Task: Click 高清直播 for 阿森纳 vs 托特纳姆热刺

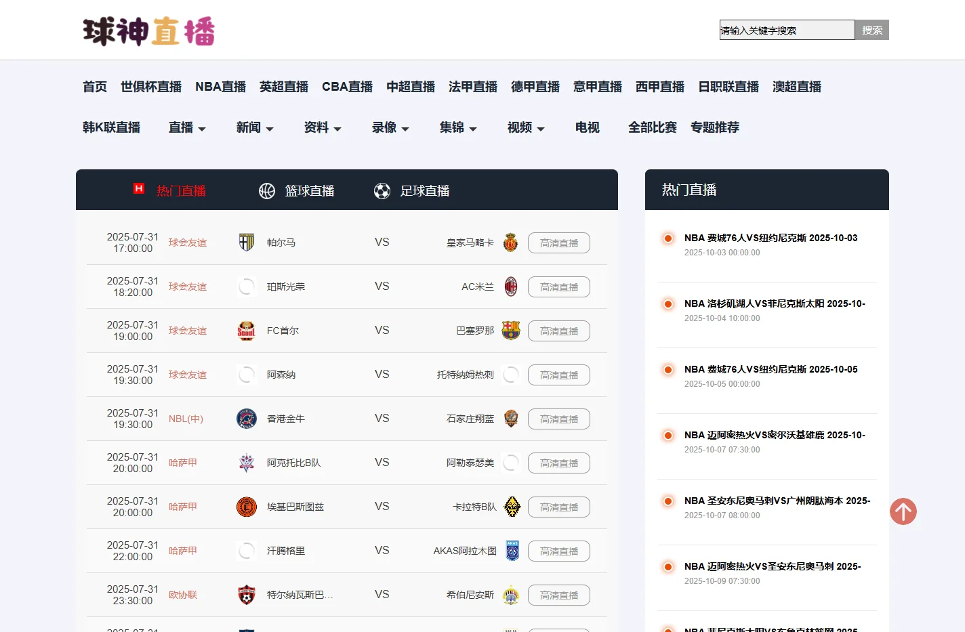Action: 559,375
